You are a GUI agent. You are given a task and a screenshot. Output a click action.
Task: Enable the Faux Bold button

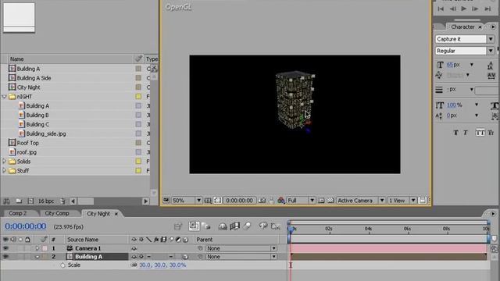[455, 133]
